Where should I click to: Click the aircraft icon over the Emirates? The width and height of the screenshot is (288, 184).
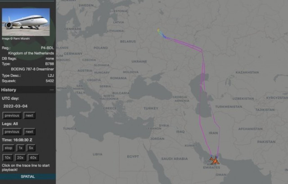[x=214, y=160]
